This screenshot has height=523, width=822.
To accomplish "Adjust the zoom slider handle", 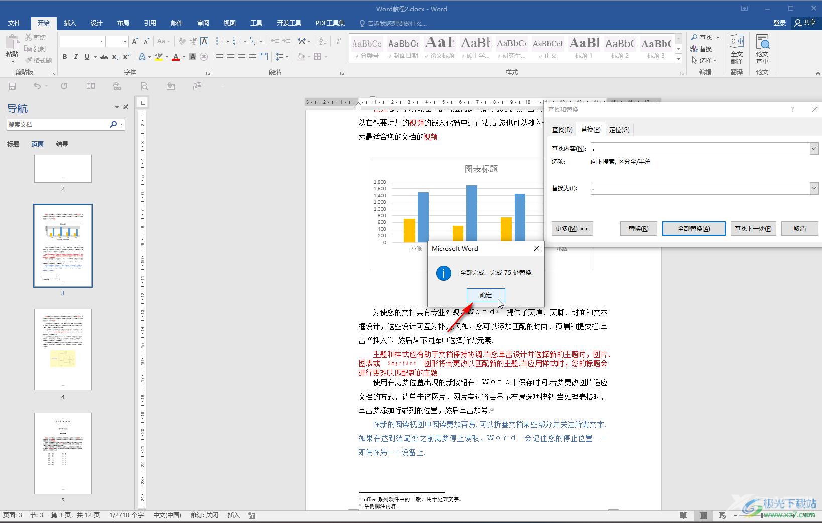I will [762, 515].
